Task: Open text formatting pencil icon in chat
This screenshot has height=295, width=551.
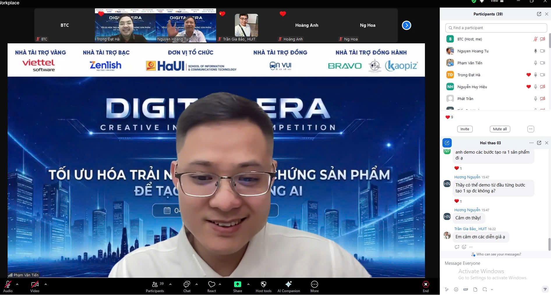Action: pos(447,289)
